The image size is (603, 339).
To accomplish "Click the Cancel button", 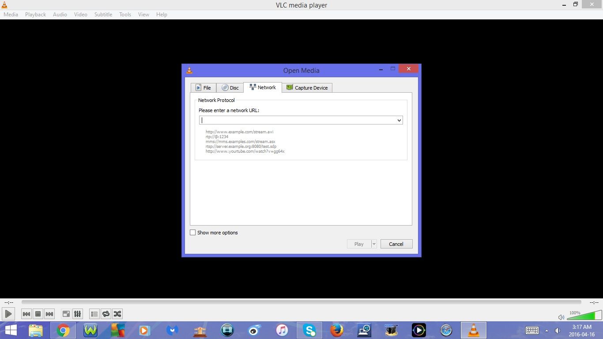I will pos(396,244).
